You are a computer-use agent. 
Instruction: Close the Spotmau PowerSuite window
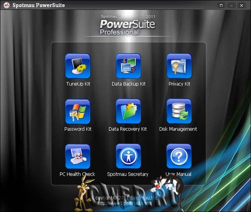tap(242, 6)
